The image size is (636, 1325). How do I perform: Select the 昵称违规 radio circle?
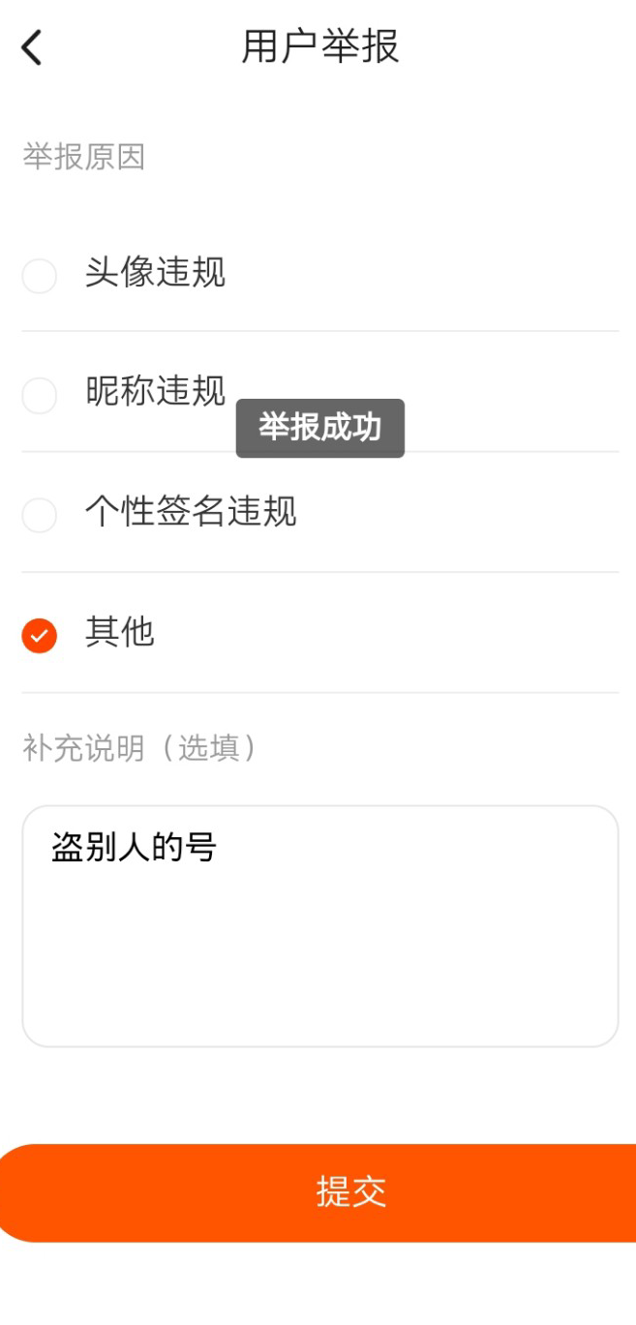40,396
